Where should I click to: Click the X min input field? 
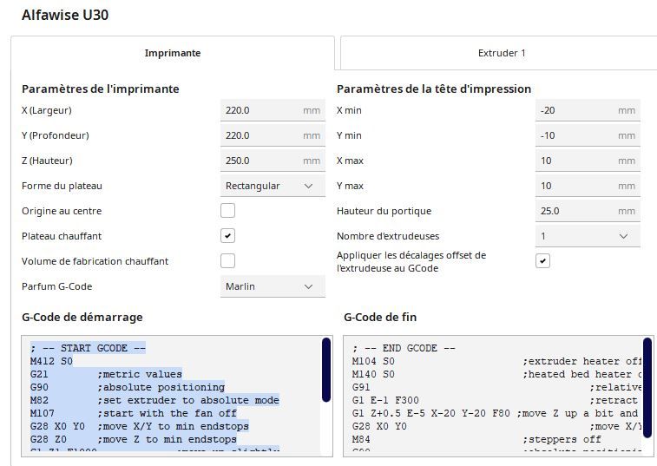click(576, 111)
